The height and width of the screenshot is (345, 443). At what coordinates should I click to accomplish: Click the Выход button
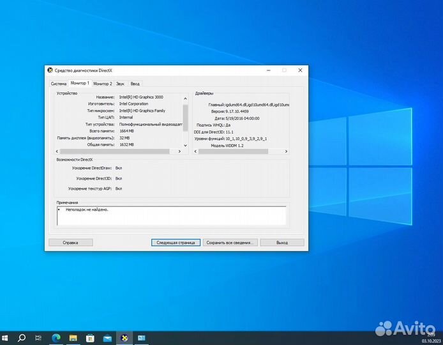pyautogui.click(x=282, y=243)
